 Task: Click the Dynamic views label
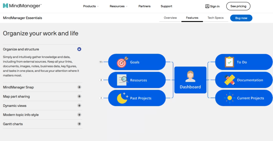(x=15, y=105)
